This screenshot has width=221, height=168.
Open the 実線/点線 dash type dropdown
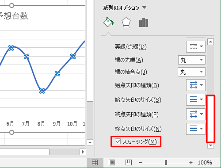click(x=196, y=47)
